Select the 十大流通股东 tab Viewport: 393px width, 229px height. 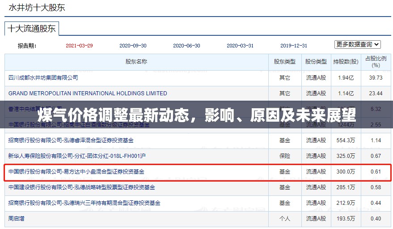pos(32,29)
